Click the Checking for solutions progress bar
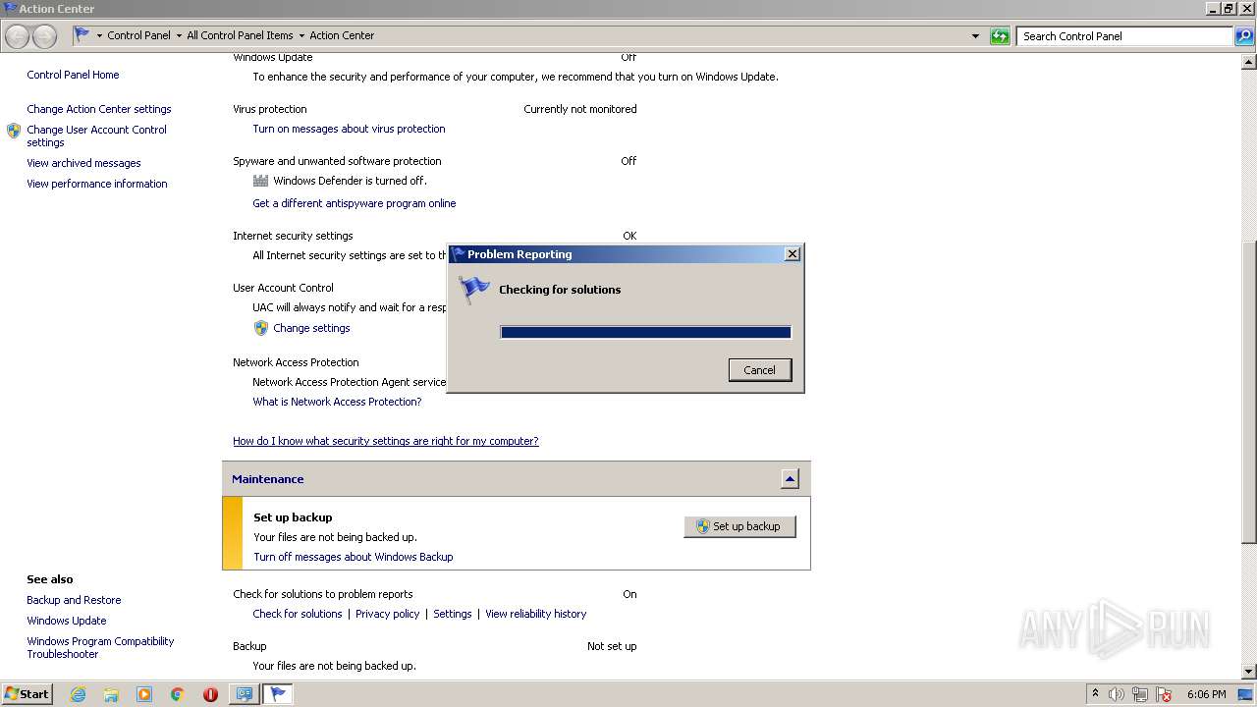The height and width of the screenshot is (707, 1257). 645,332
